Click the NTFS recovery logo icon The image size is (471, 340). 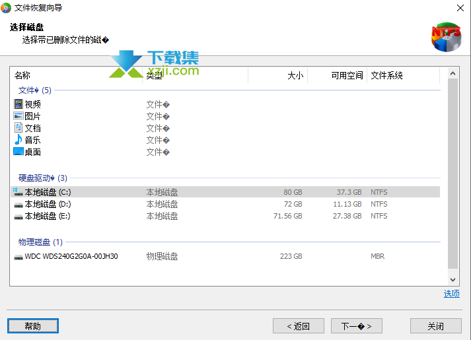click(x=447, y=37)
